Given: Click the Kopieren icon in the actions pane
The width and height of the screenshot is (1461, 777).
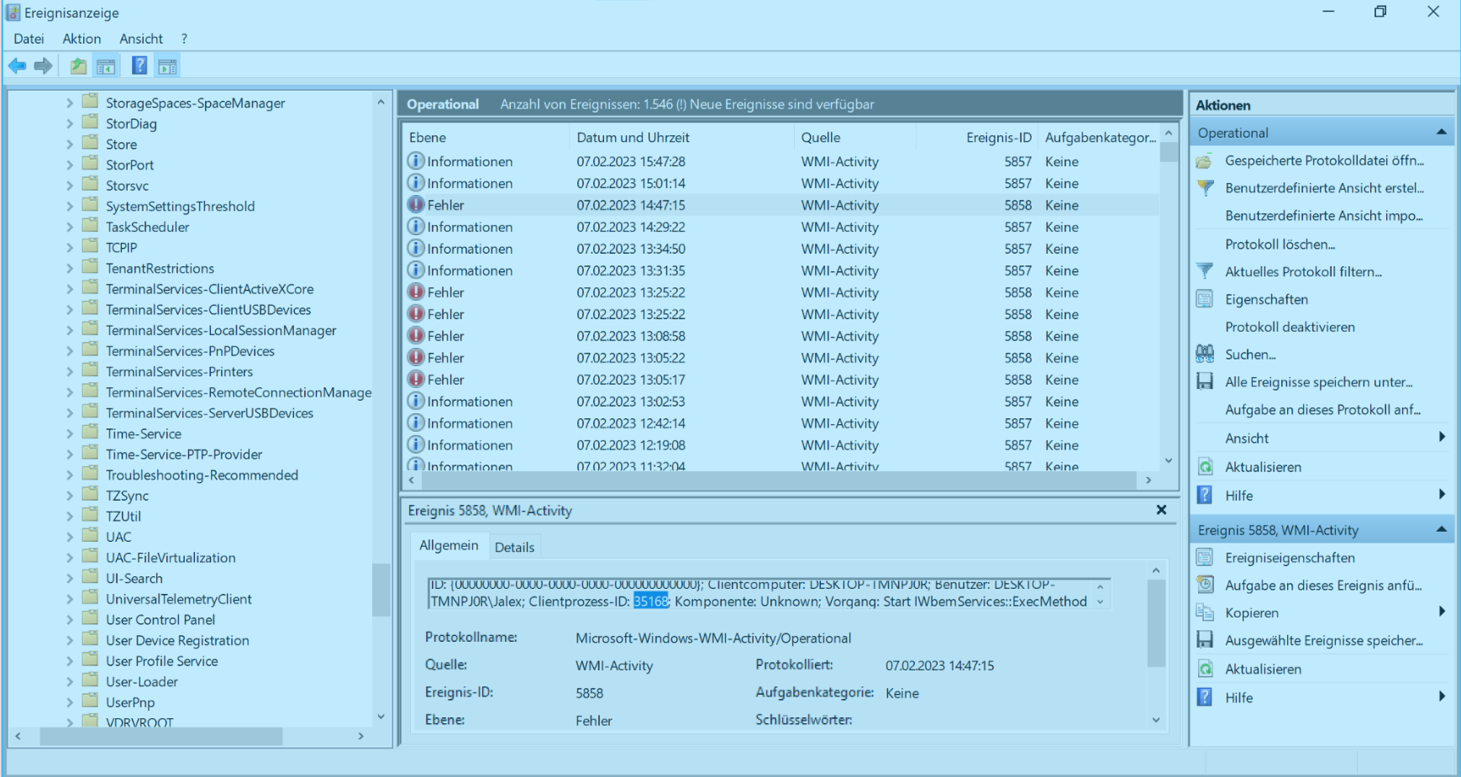Looking at the screenshot, I should point(1205,613).
